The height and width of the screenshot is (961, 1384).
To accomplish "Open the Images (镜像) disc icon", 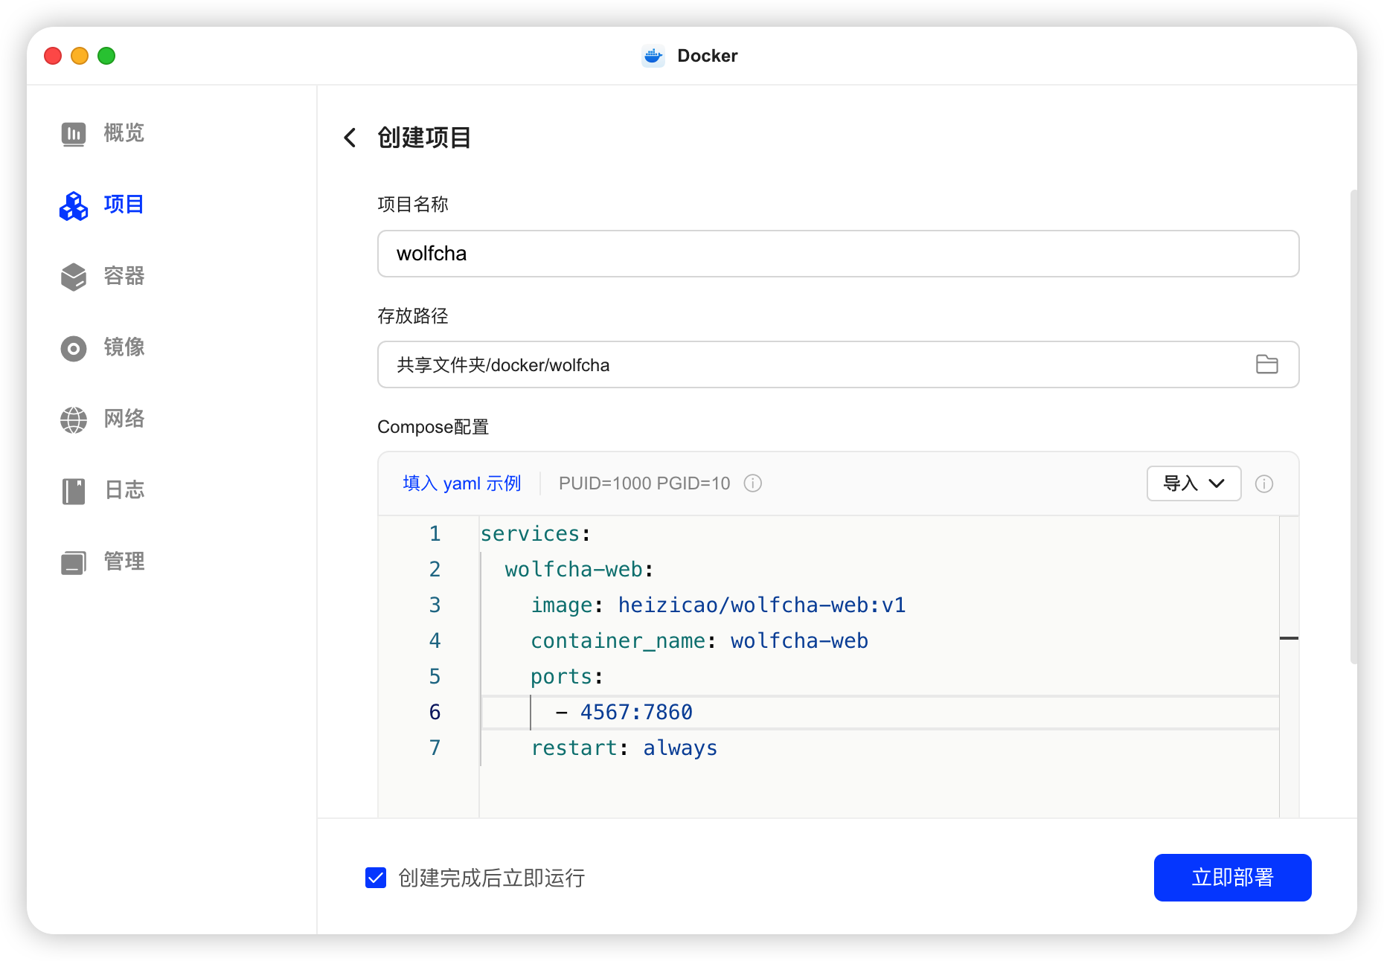I will [73, 348].
